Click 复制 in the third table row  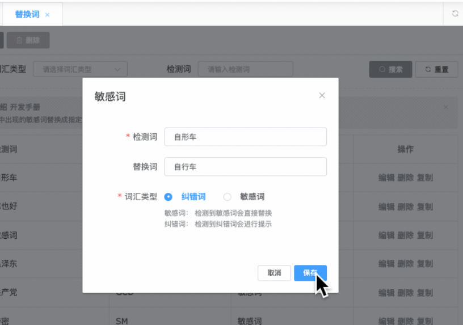click(x=425, y=235)
